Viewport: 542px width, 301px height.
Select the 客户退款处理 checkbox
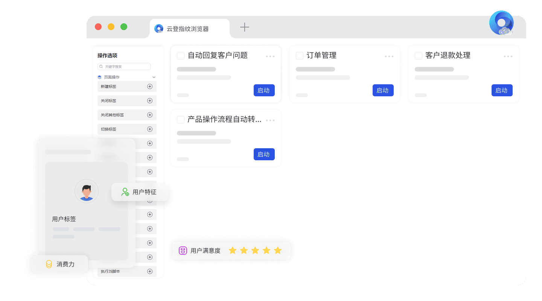click(x=419, y=56)
